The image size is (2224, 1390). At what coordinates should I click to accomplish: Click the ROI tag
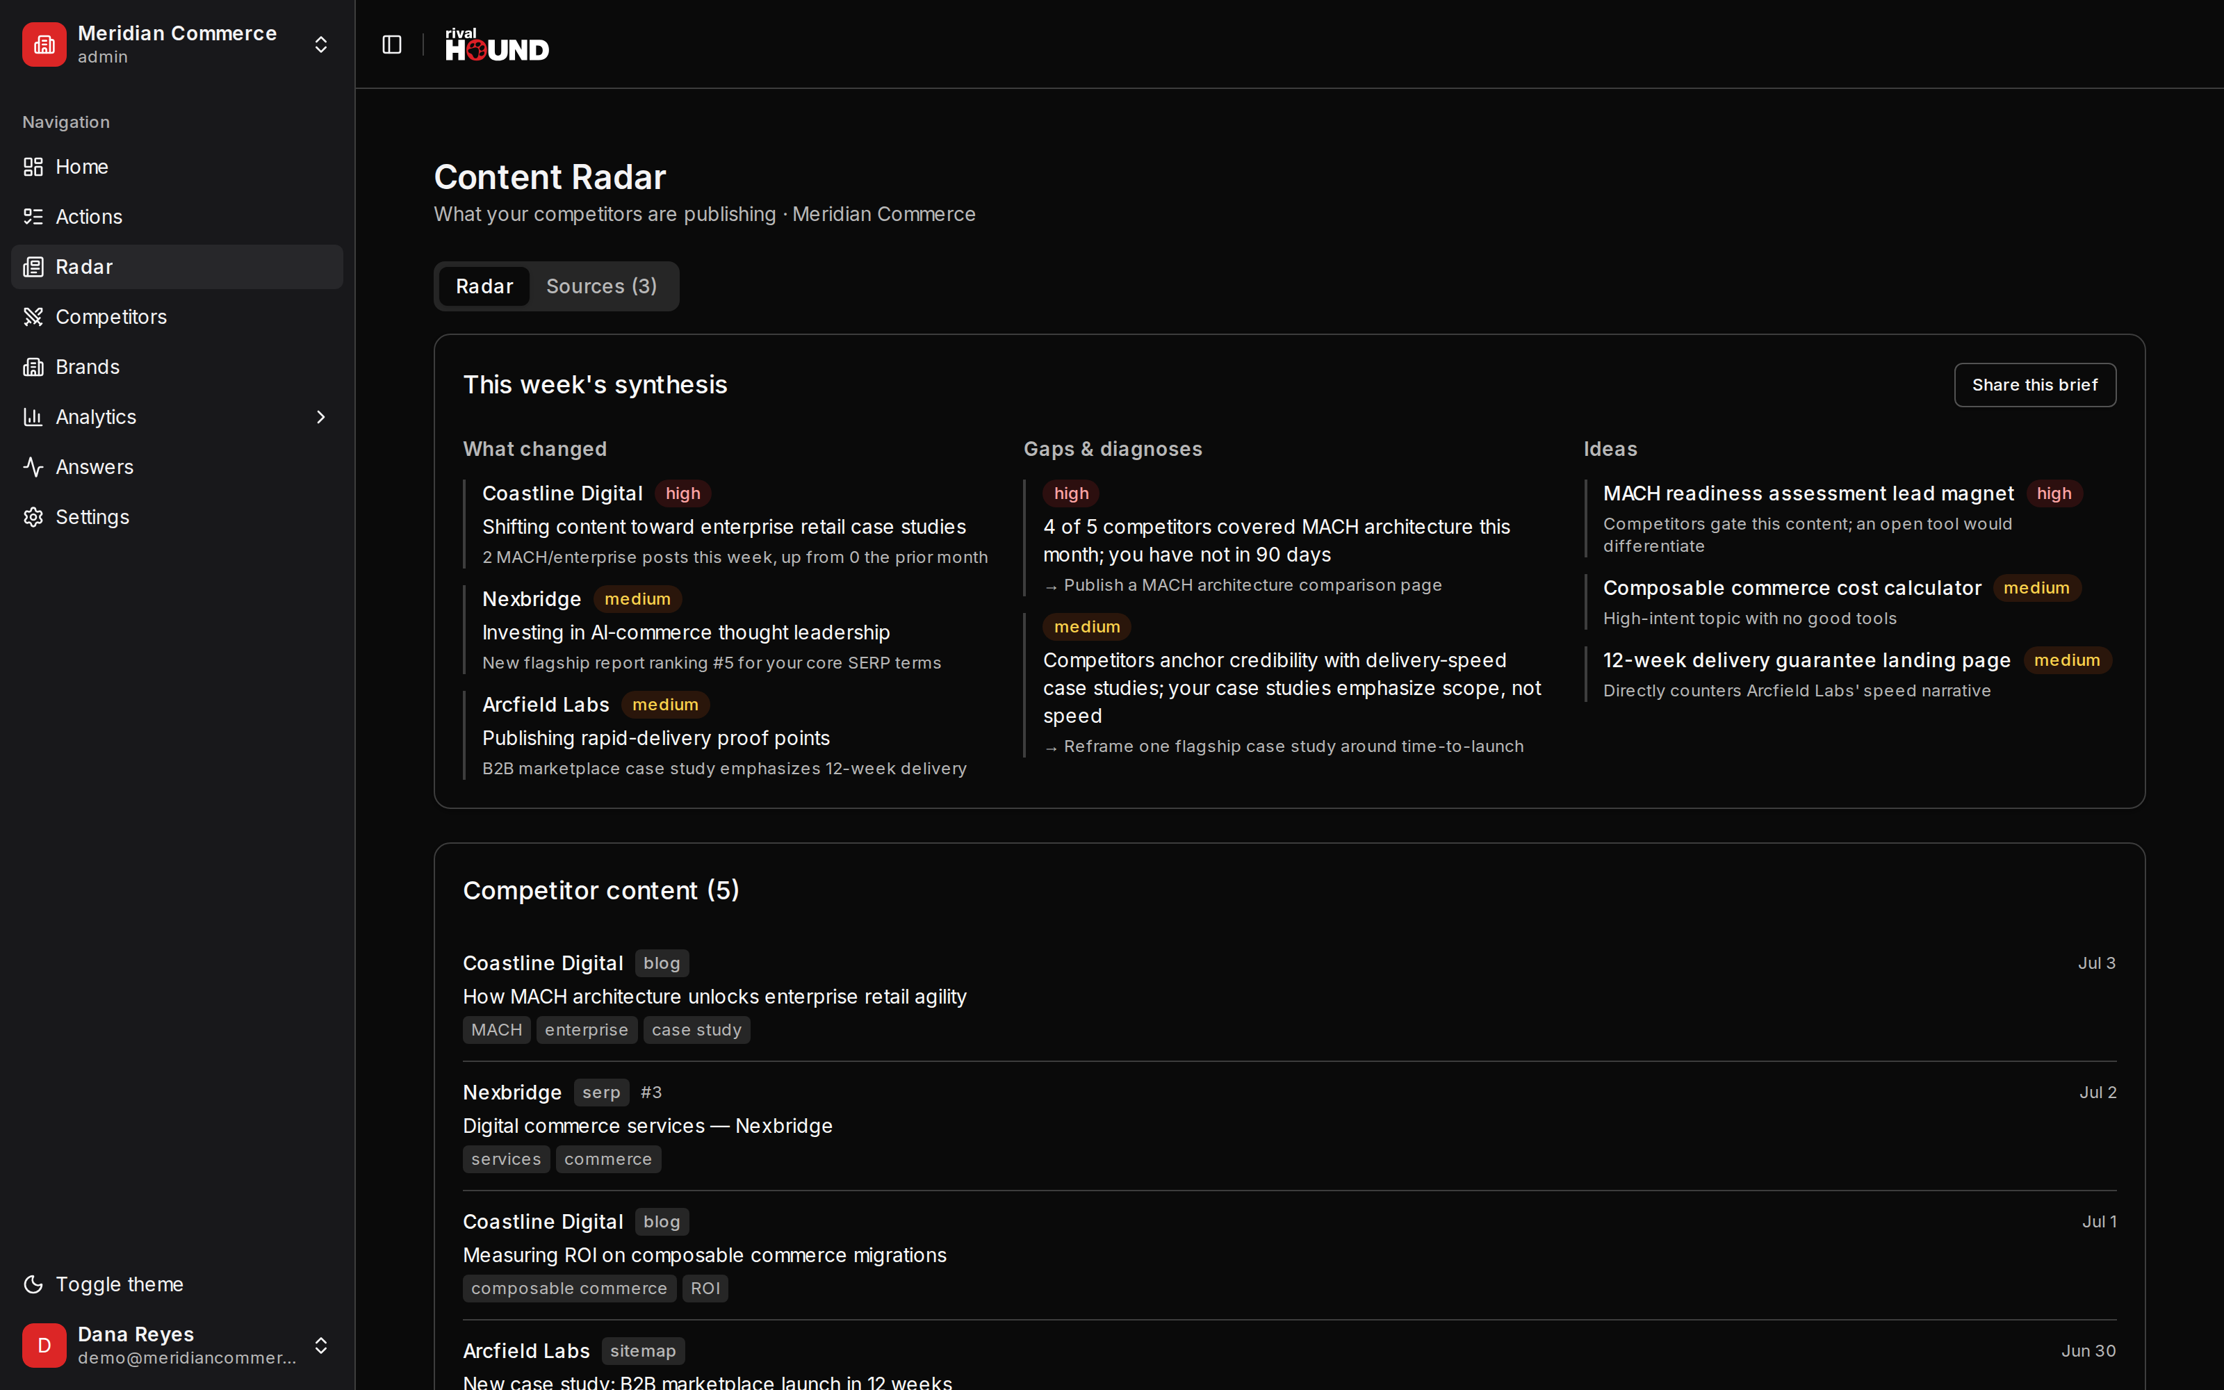705,1288
